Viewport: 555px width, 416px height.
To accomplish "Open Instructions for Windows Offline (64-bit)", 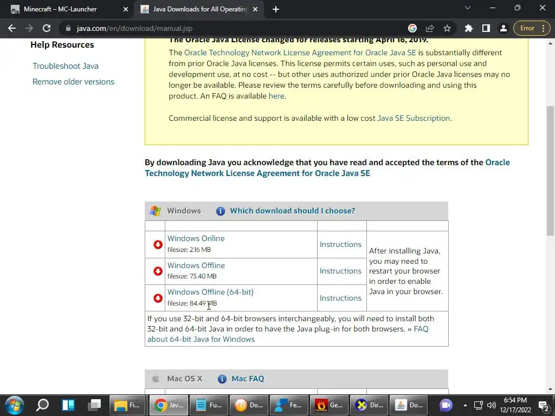I will click(x=340, y=298).
